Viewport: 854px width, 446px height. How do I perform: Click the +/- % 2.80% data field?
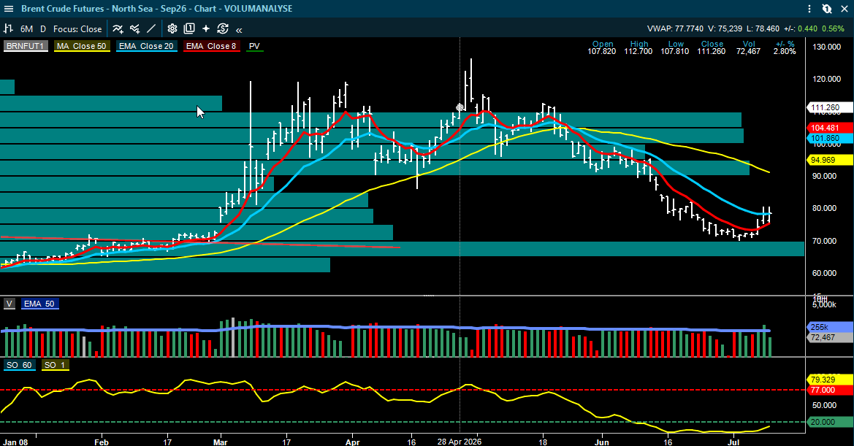[785, 48]
